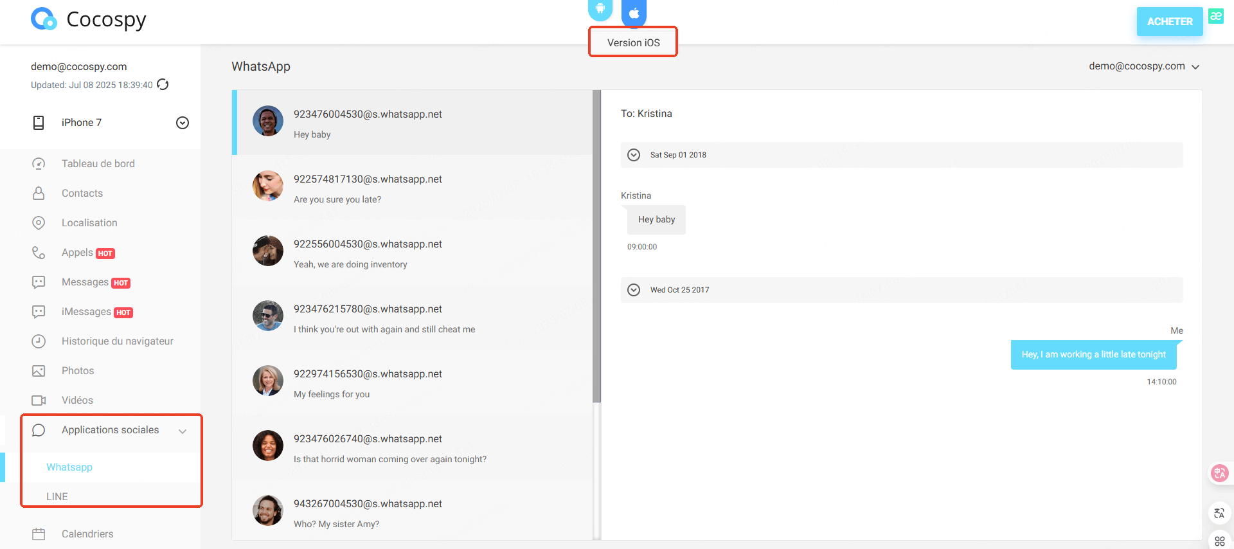Viewport: 1234px width, 549px height.
Task: Click the language translation floating icon
Action: 1219,513
